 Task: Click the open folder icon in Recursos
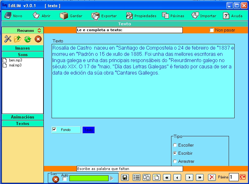(18, 39)
